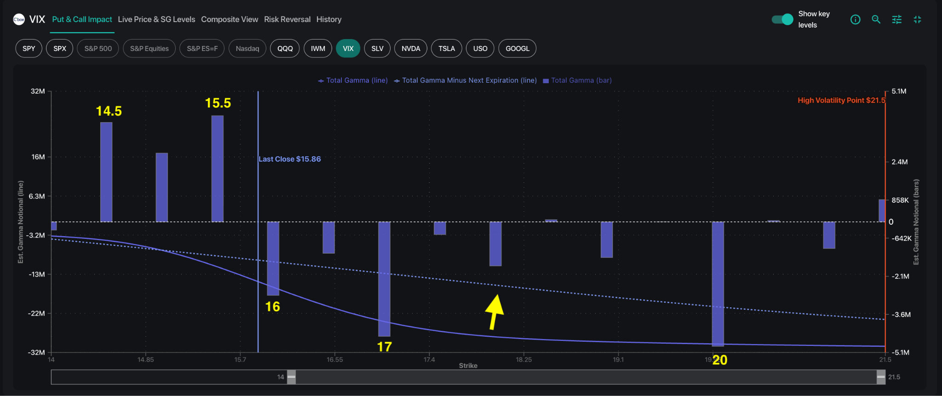Click the negative gamma bar at strike 20
Screen dimensions: 942x396
(718, 284)
